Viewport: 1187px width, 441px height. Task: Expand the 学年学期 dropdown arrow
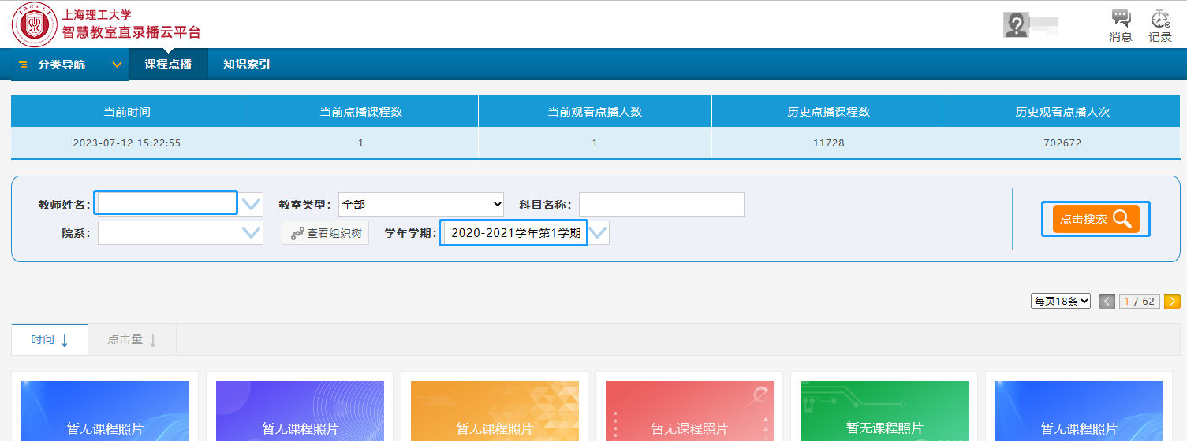click(599, 232)
